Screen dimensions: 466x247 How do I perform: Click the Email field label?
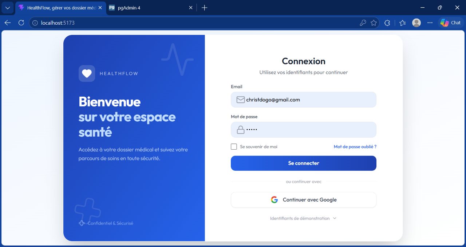(237, 87)
